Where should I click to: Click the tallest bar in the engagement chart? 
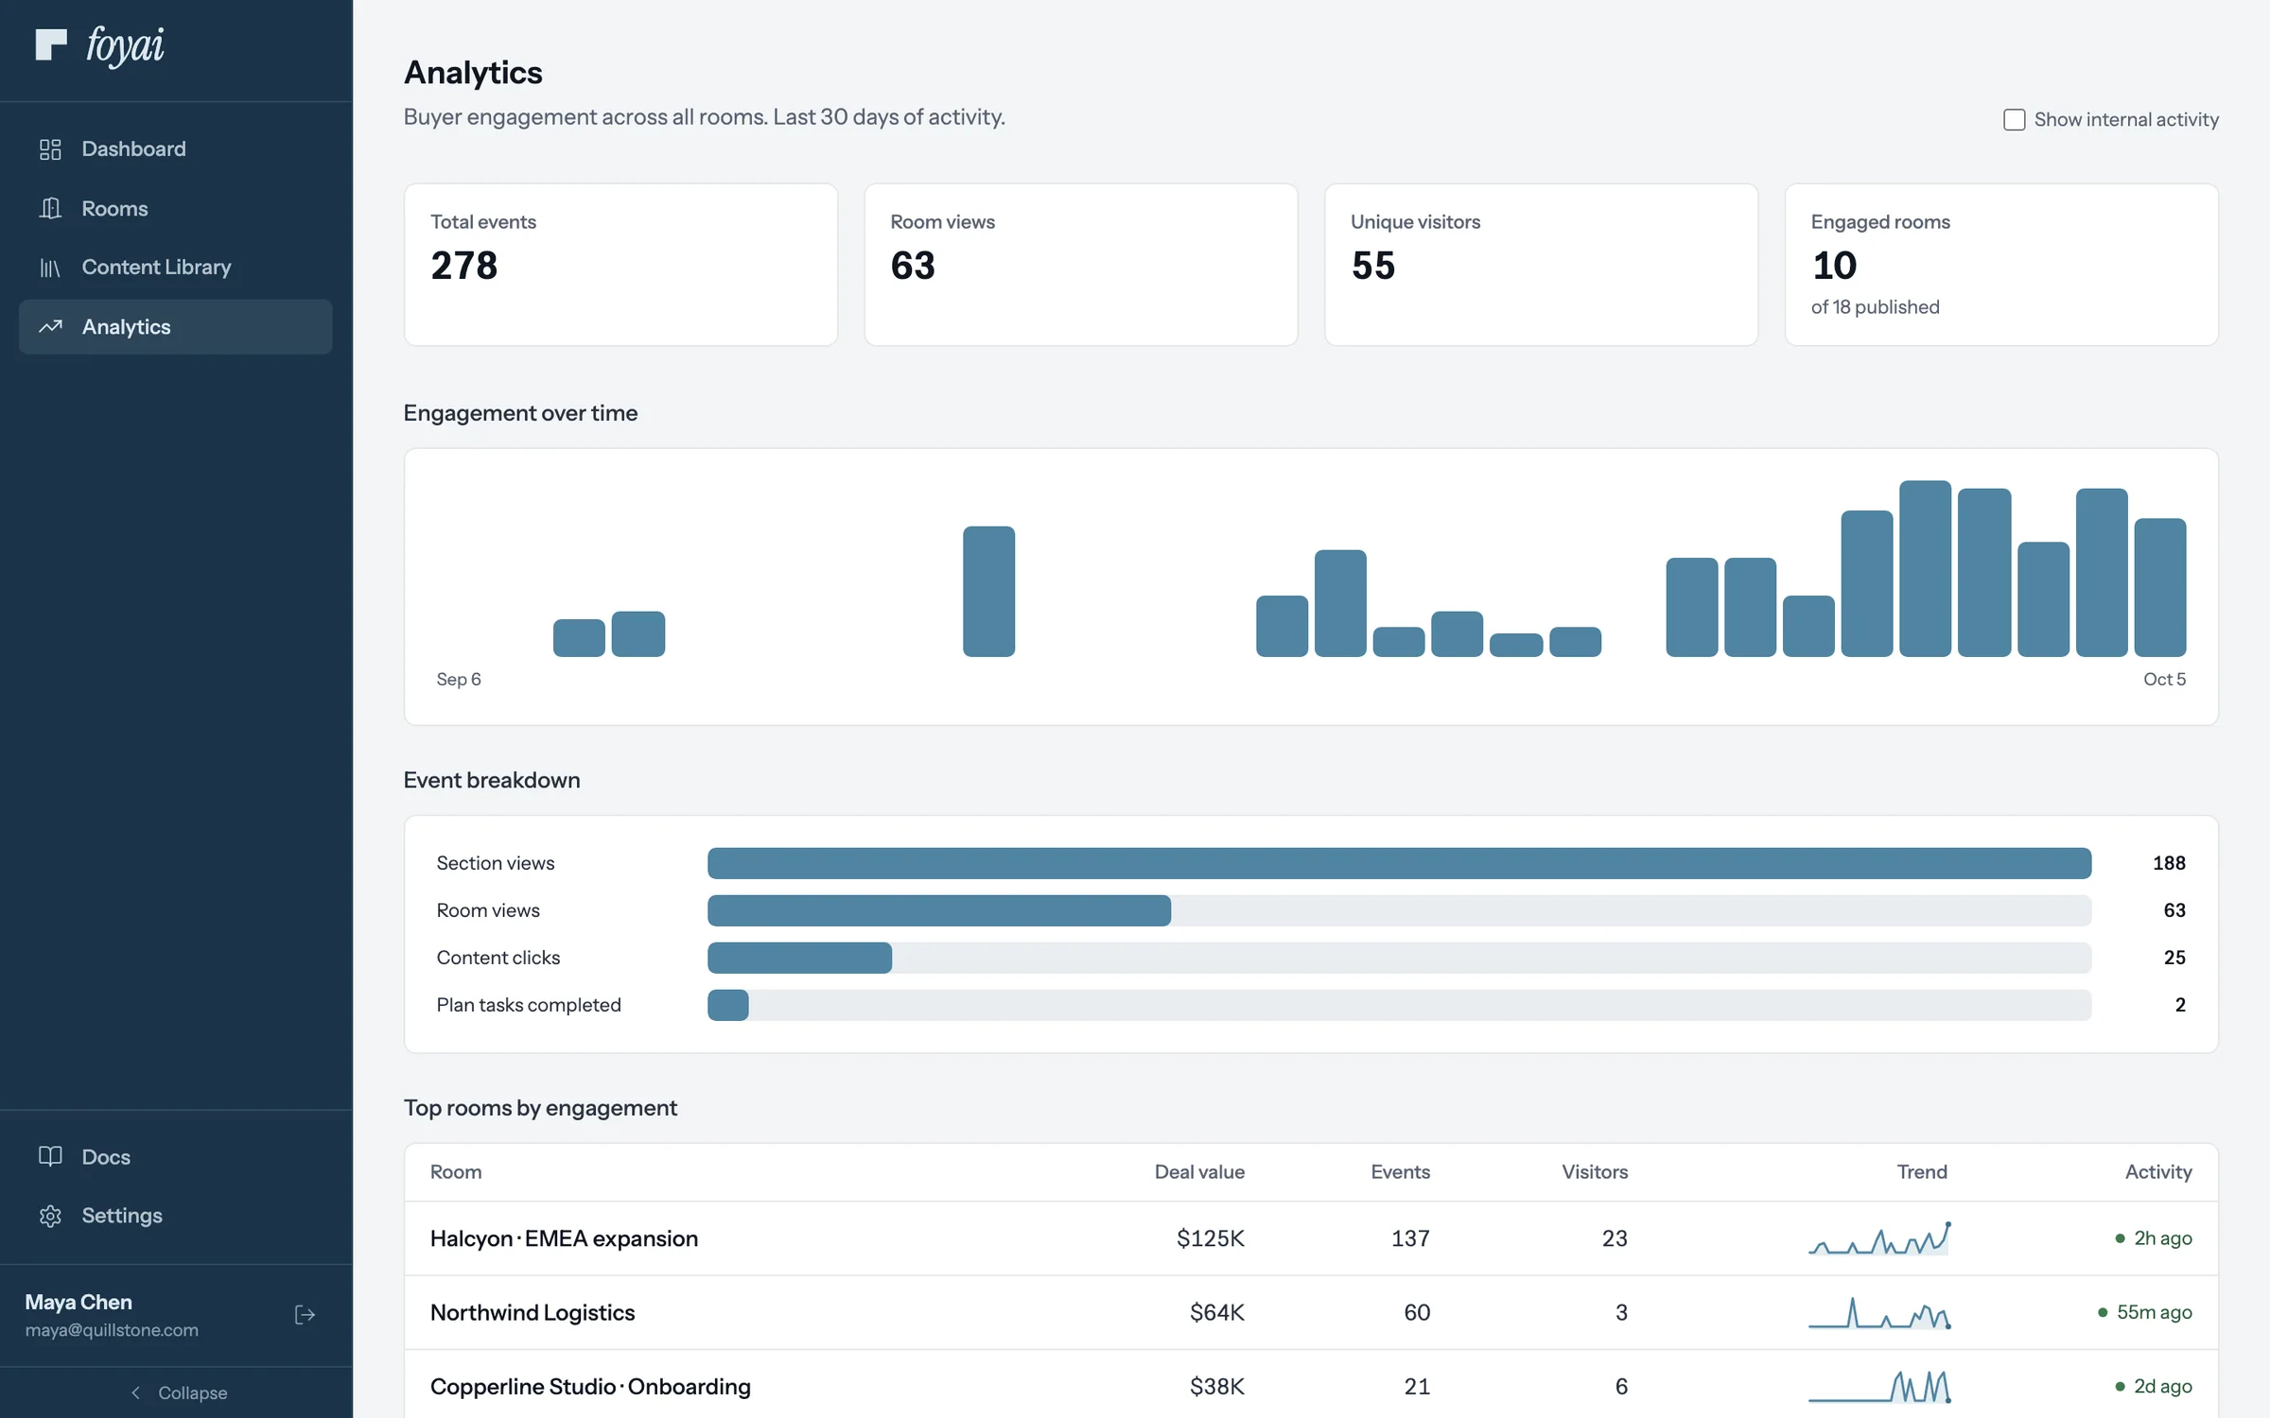coord(1925,568)
